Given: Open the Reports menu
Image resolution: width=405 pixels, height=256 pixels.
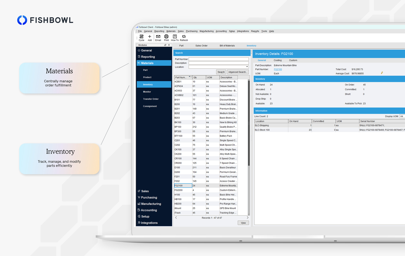Looking at the screenshot, I should pos(255,31).
